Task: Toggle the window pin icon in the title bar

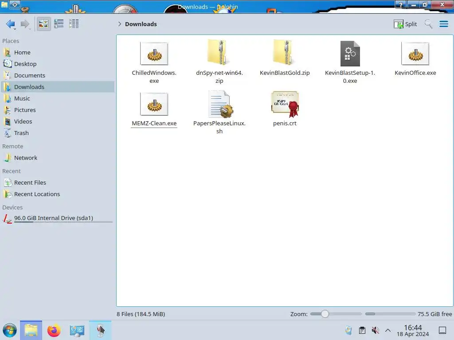Action: point(15,4)
